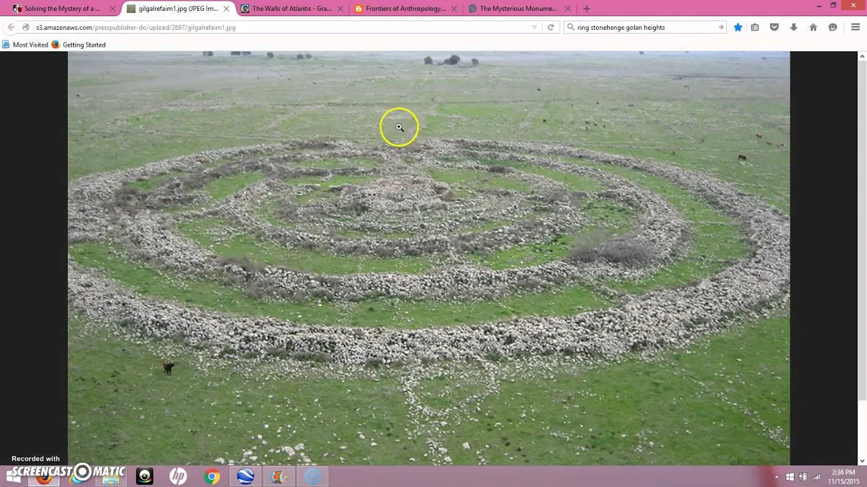Image resolution: width=867 pixels, height=487 pixels.
Task: Minimize the Firefox window
Action: point(820,6)
